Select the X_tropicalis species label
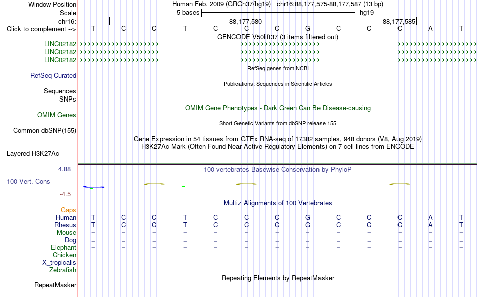Viewport: 478px width, 297px height. pyautogui.click(x=59, y=263)
